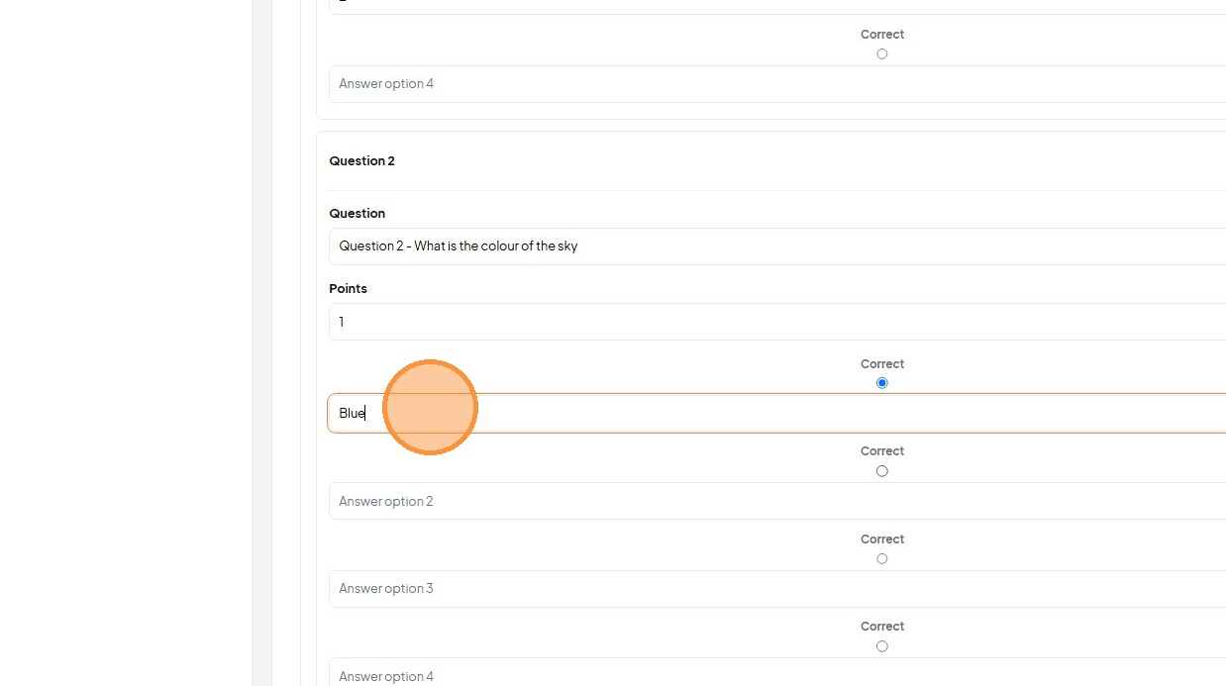1226x686 pixels.
Task: Click the Points field label
Action: [348, 288]
